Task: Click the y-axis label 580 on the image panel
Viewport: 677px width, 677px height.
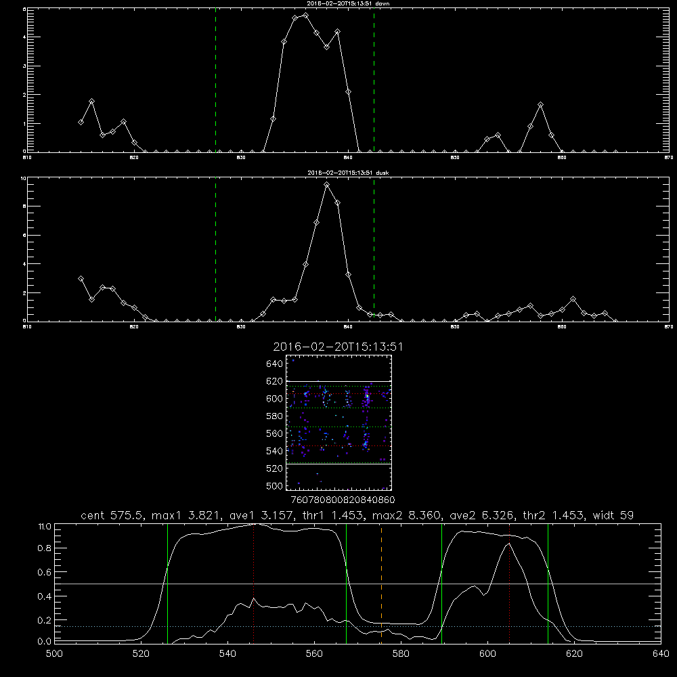Action: click(275, 416)
